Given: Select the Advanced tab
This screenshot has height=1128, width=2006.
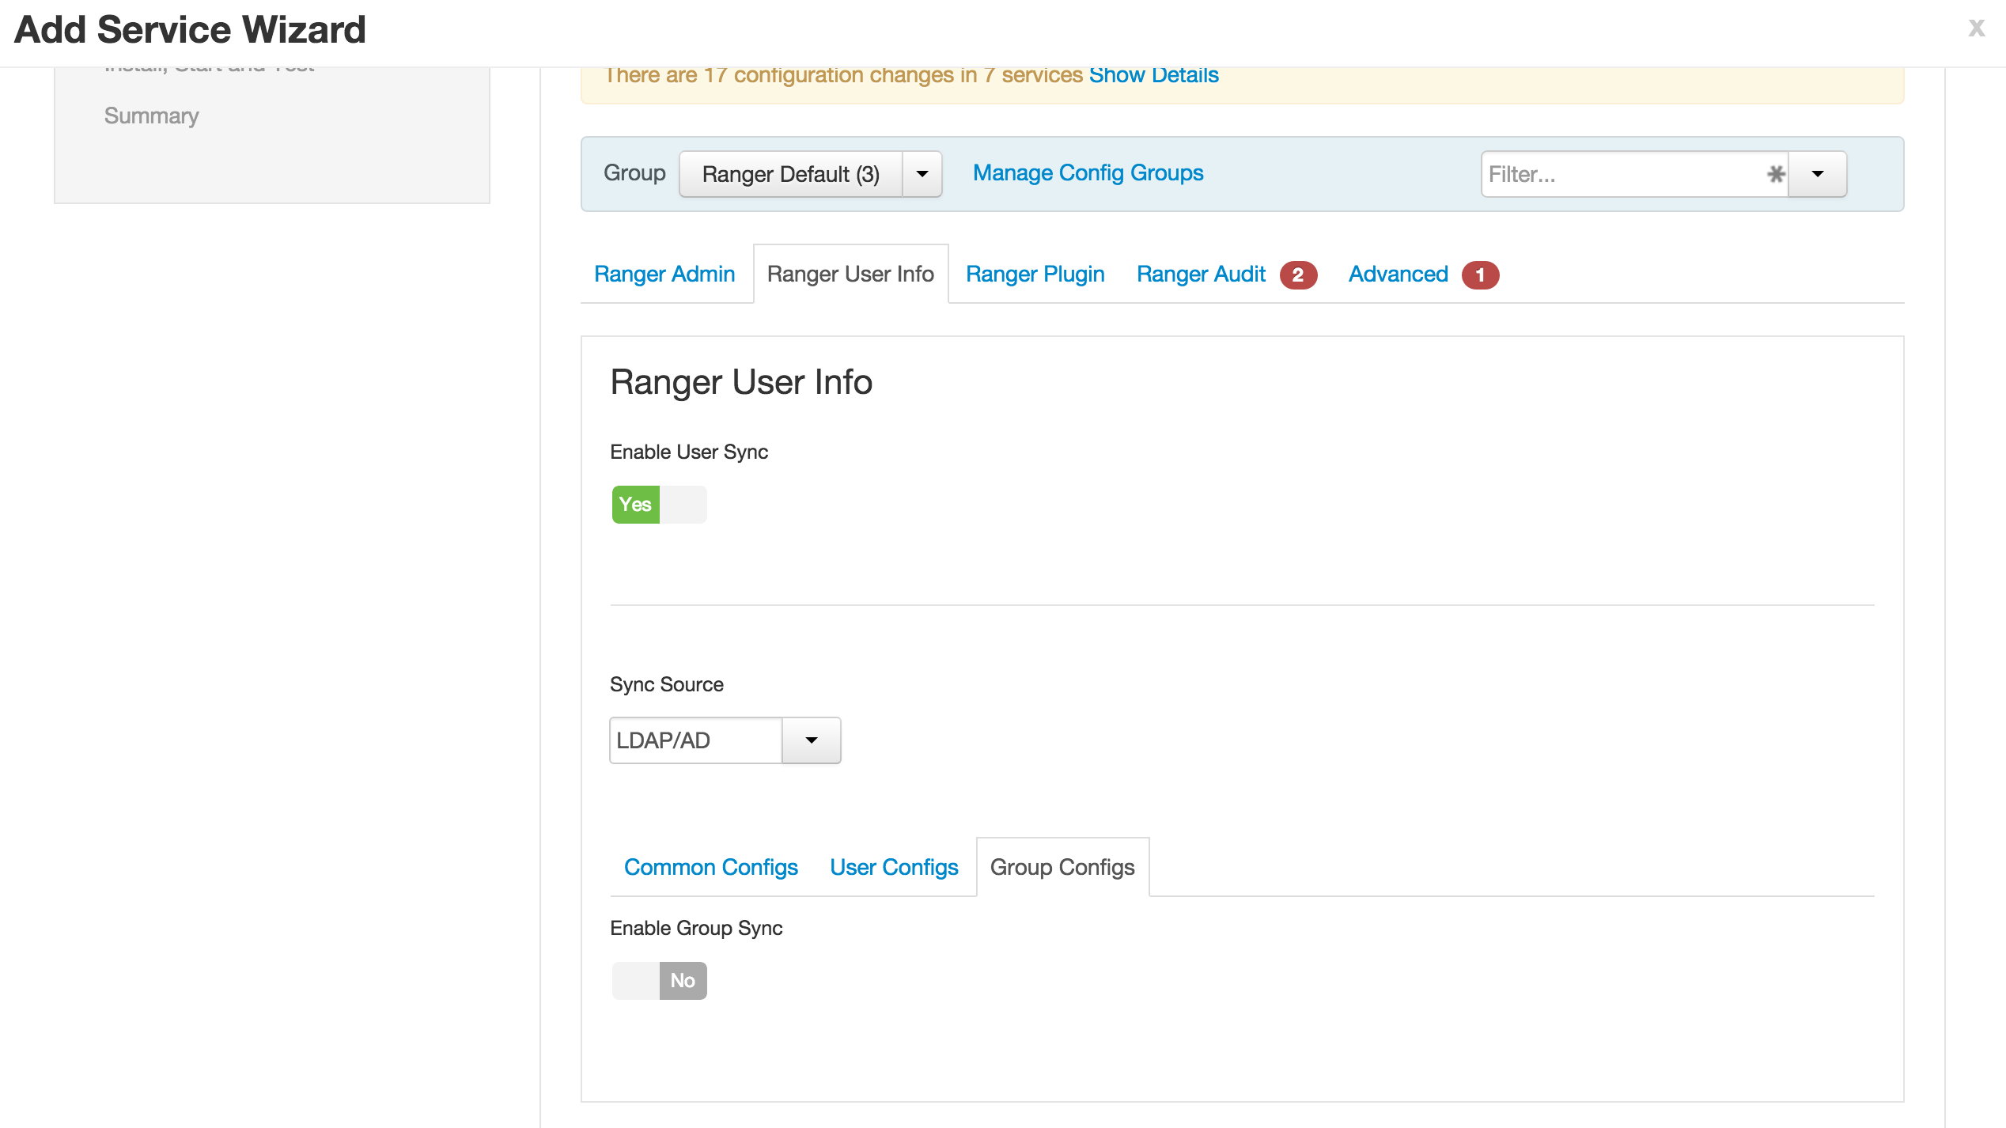Looking at the screenshot, I should tap(1398, 274).
